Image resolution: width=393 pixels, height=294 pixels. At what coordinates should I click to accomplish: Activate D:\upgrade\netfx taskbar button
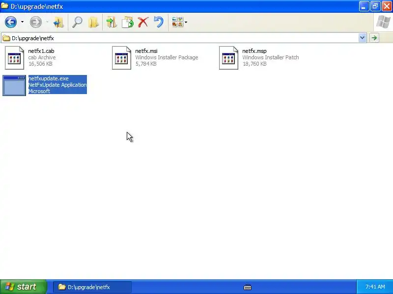92,287
